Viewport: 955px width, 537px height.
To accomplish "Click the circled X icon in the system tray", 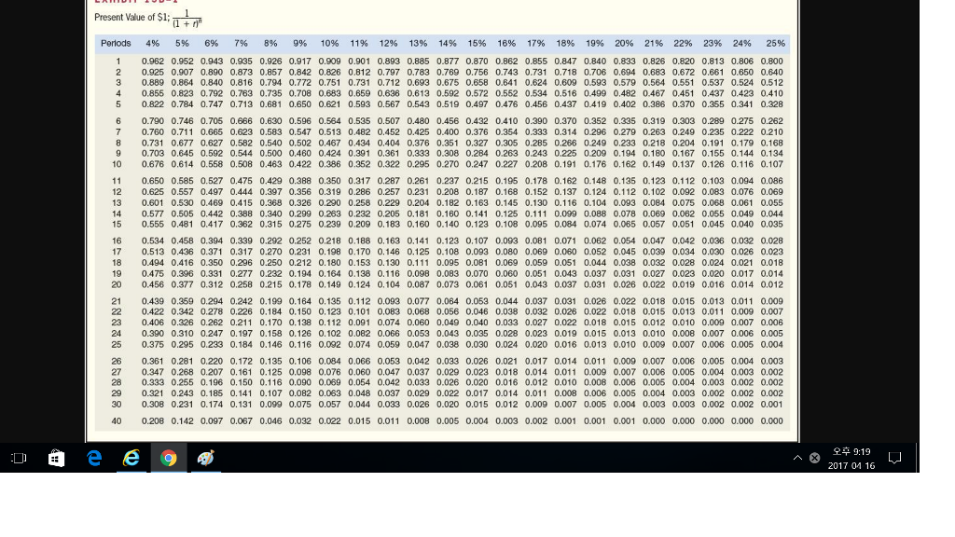I will click(x=814, y=458).
